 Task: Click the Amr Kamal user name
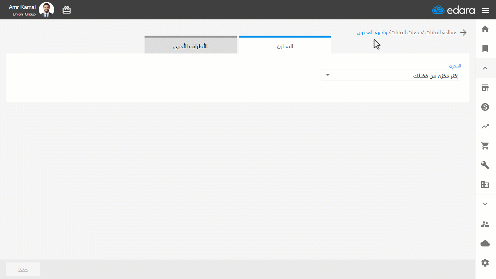[x=22, y=7]
